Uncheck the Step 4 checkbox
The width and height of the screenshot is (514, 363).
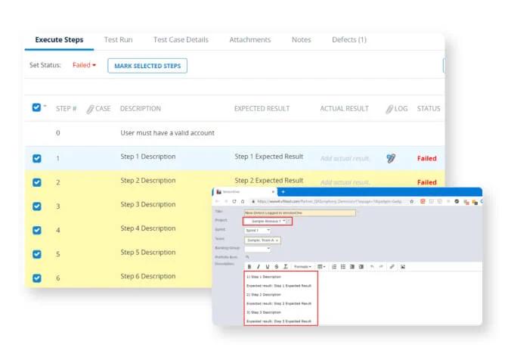pyautogui.click(x=37, y=230)
